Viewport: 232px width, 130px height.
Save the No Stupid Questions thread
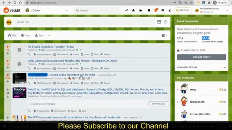point(85,55)
